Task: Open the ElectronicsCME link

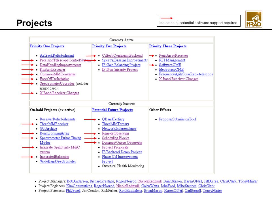Action: (171, 70)
